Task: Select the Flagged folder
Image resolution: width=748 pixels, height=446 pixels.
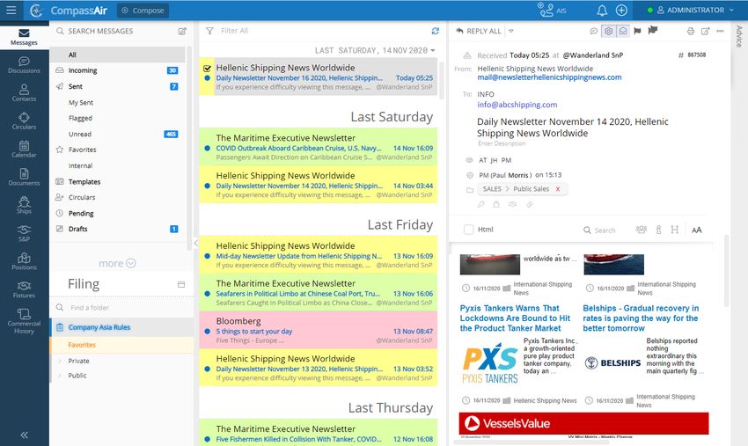Action: click(117, 118)
